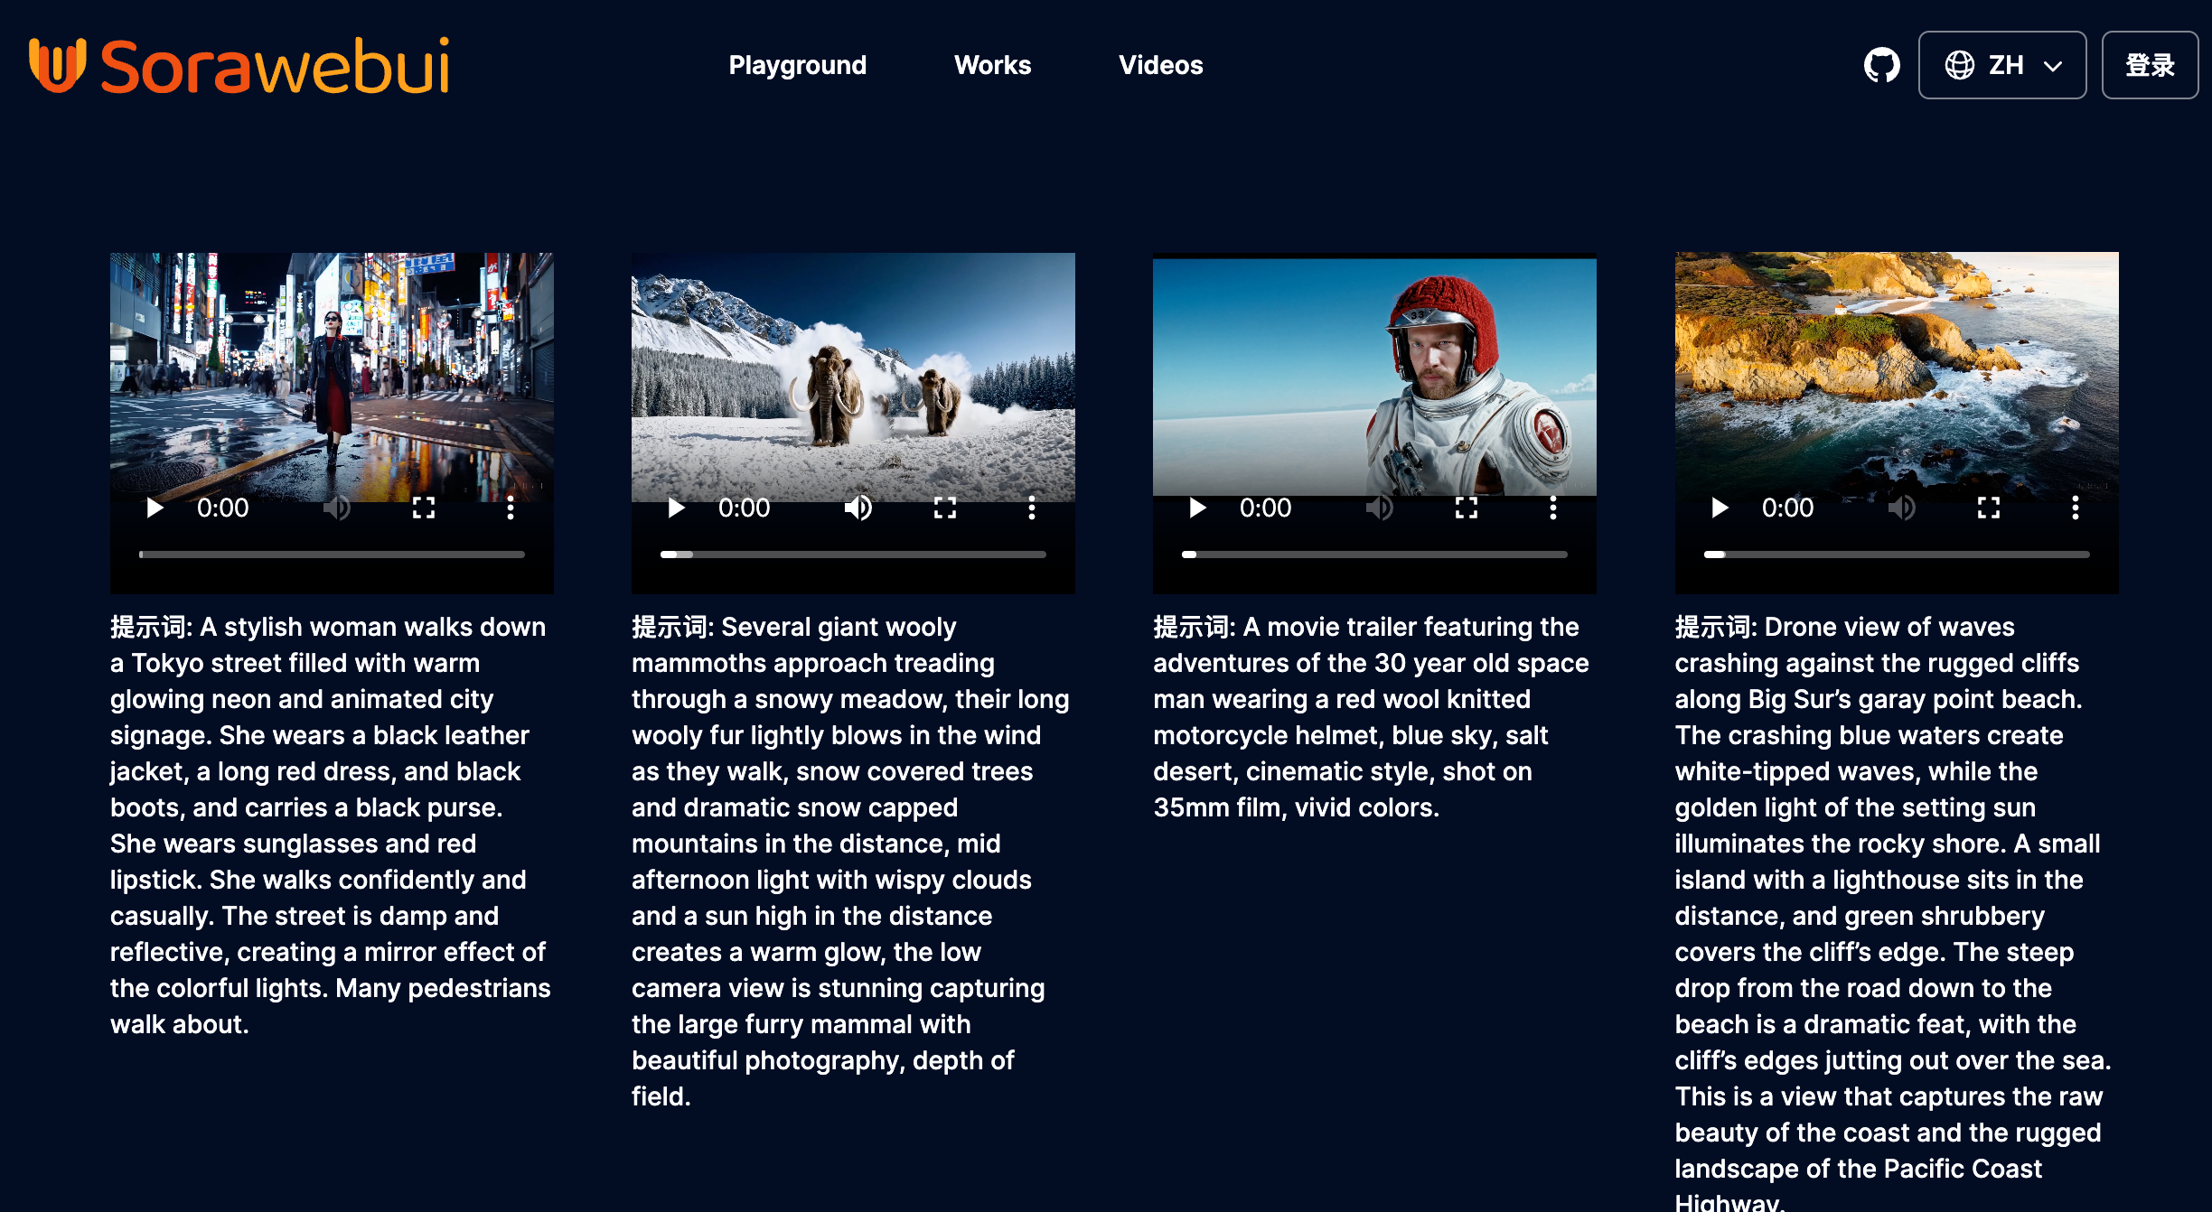
Task: Play the wooly mammoths video
Action: pyautogui.click(x=676, y=508)
